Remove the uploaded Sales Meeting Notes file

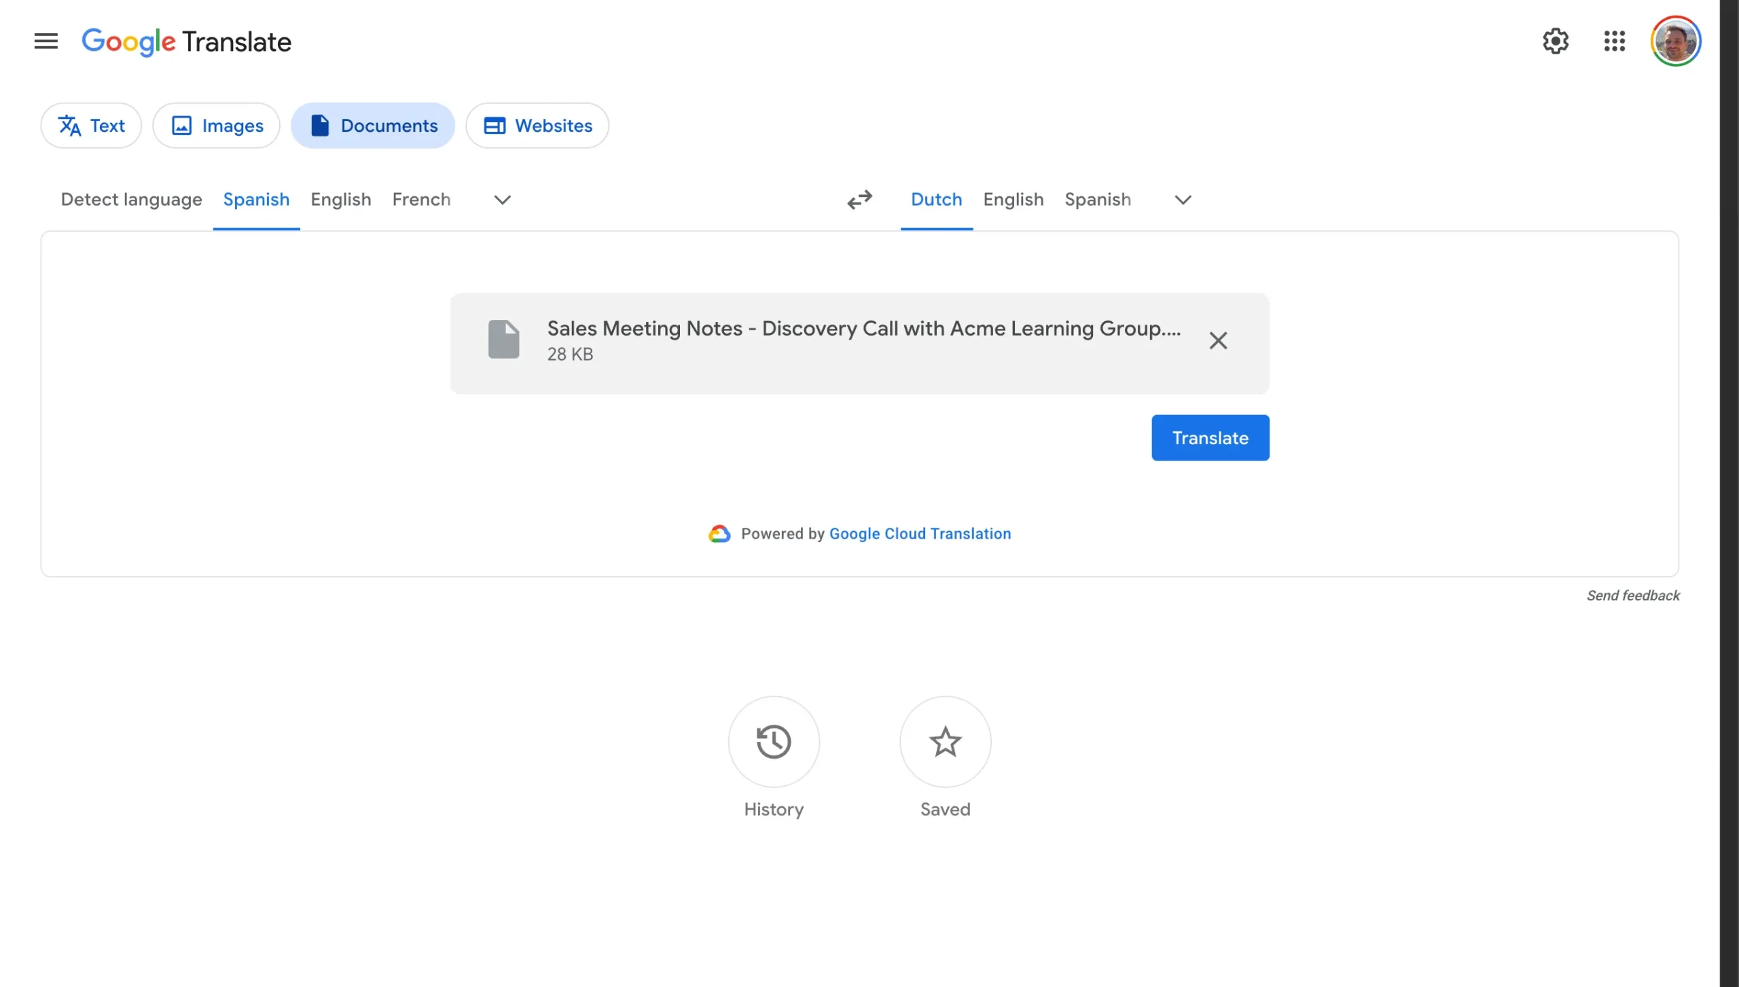click(1218, 340)
